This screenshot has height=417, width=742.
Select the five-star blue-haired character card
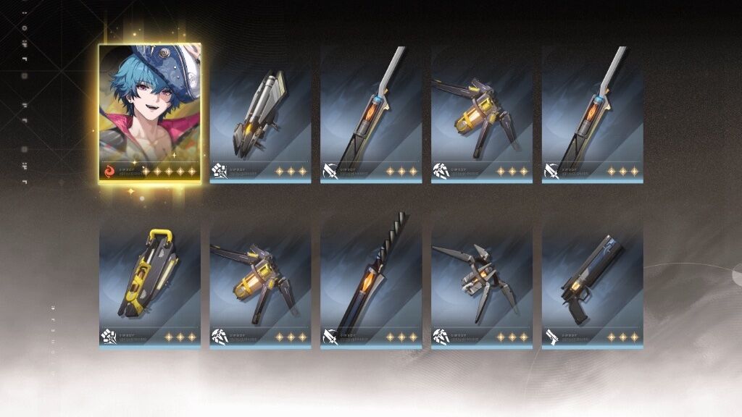(150, 112)
